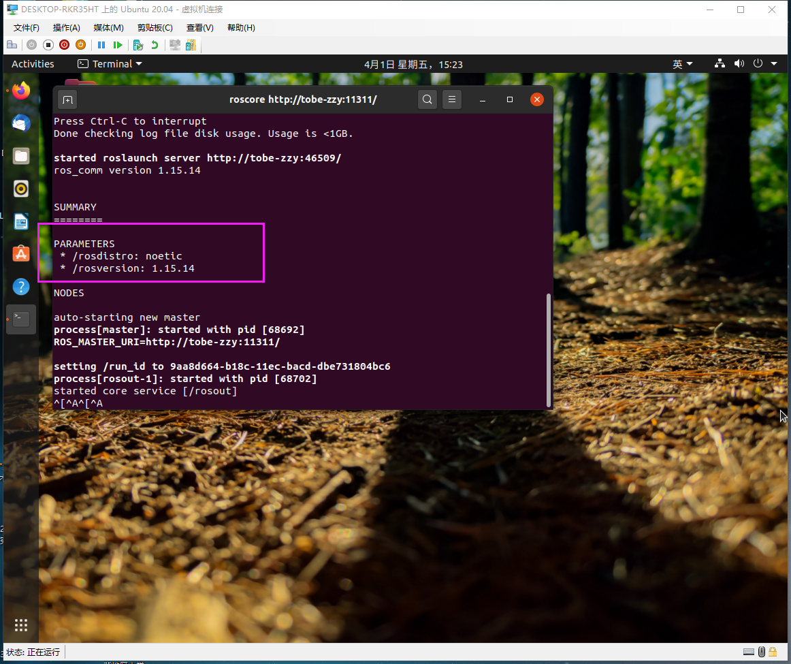
Task: Open a new terminal tab button
Action: click(67, 99)
